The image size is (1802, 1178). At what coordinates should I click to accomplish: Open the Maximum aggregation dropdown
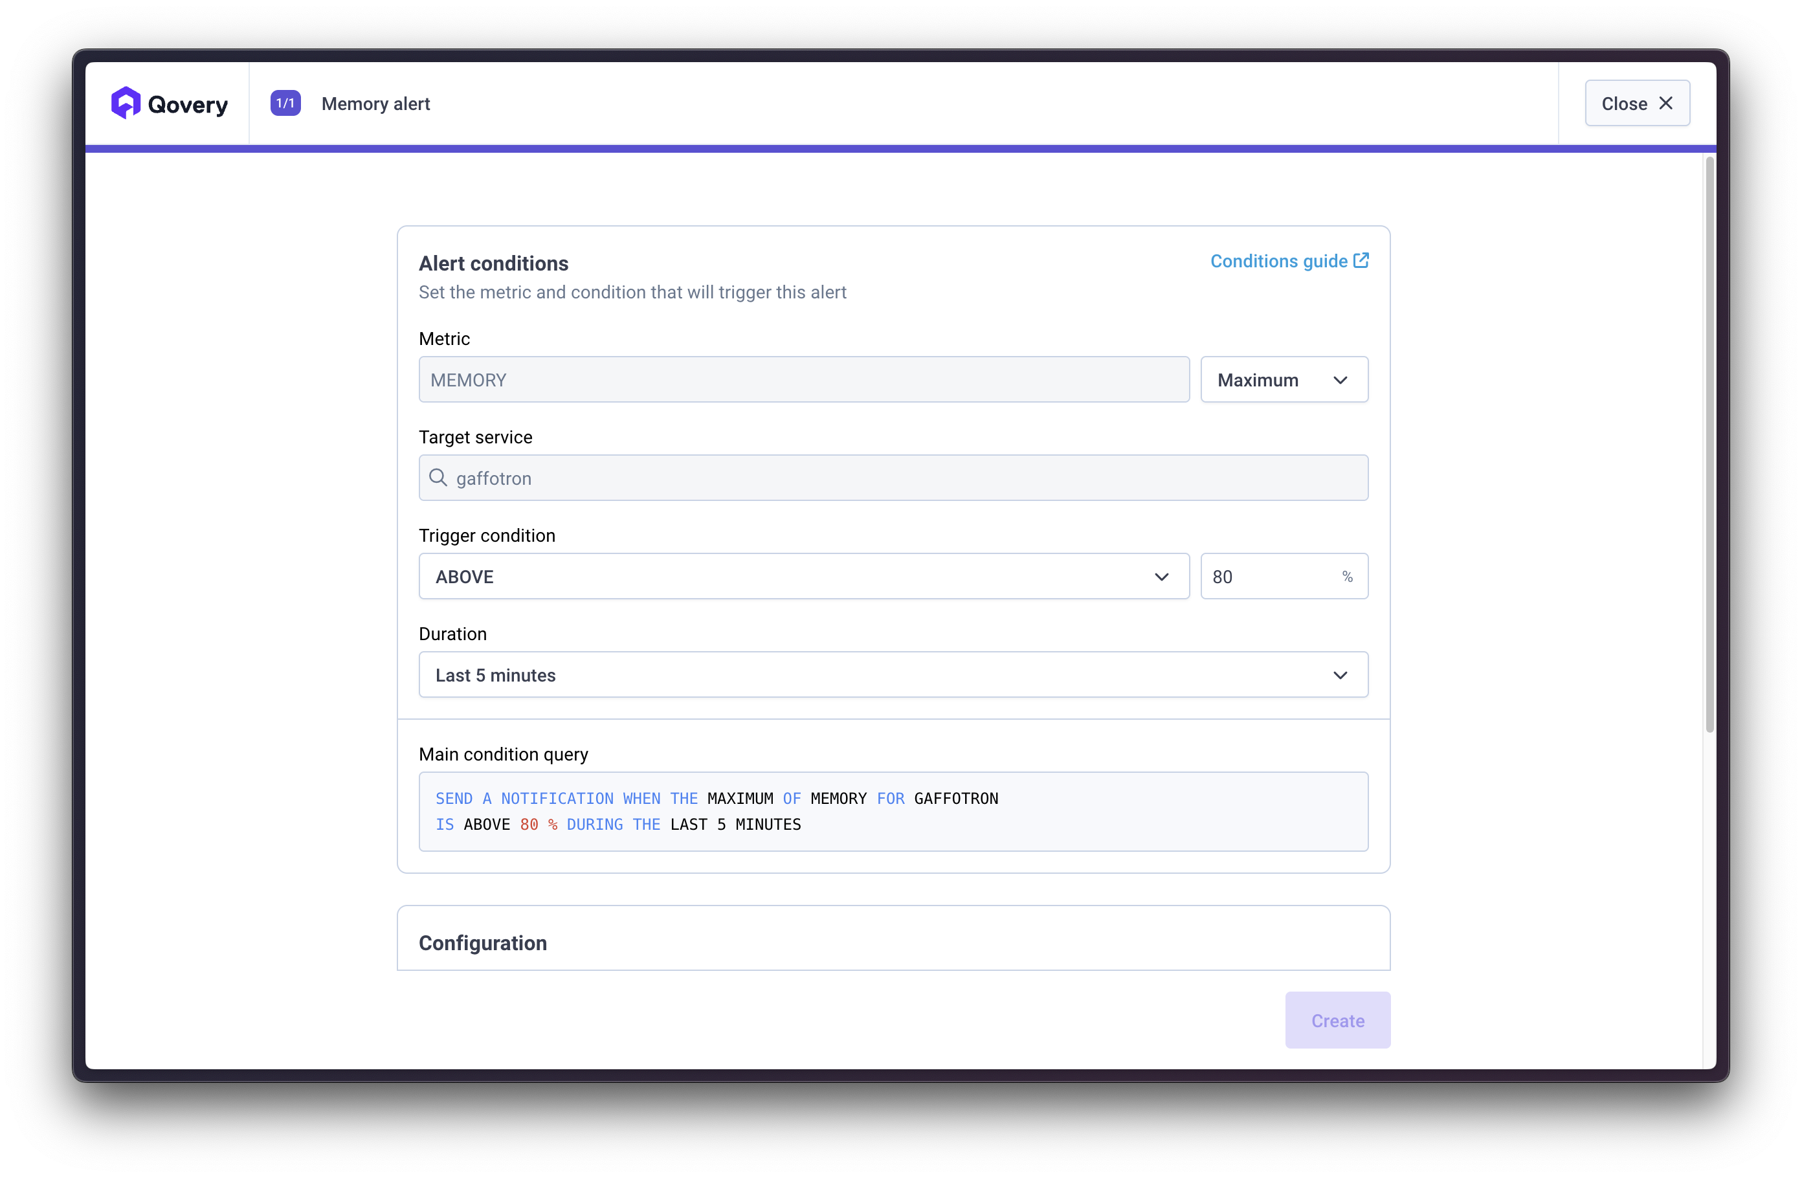point(1284,379)
